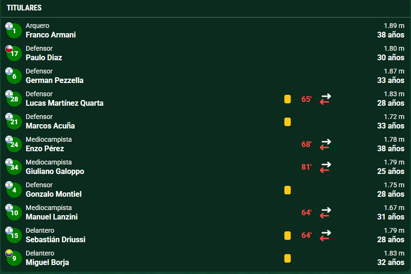Click Miguel Borja's yellow card icon
411x274 pixels.
(x=287, y=258)
